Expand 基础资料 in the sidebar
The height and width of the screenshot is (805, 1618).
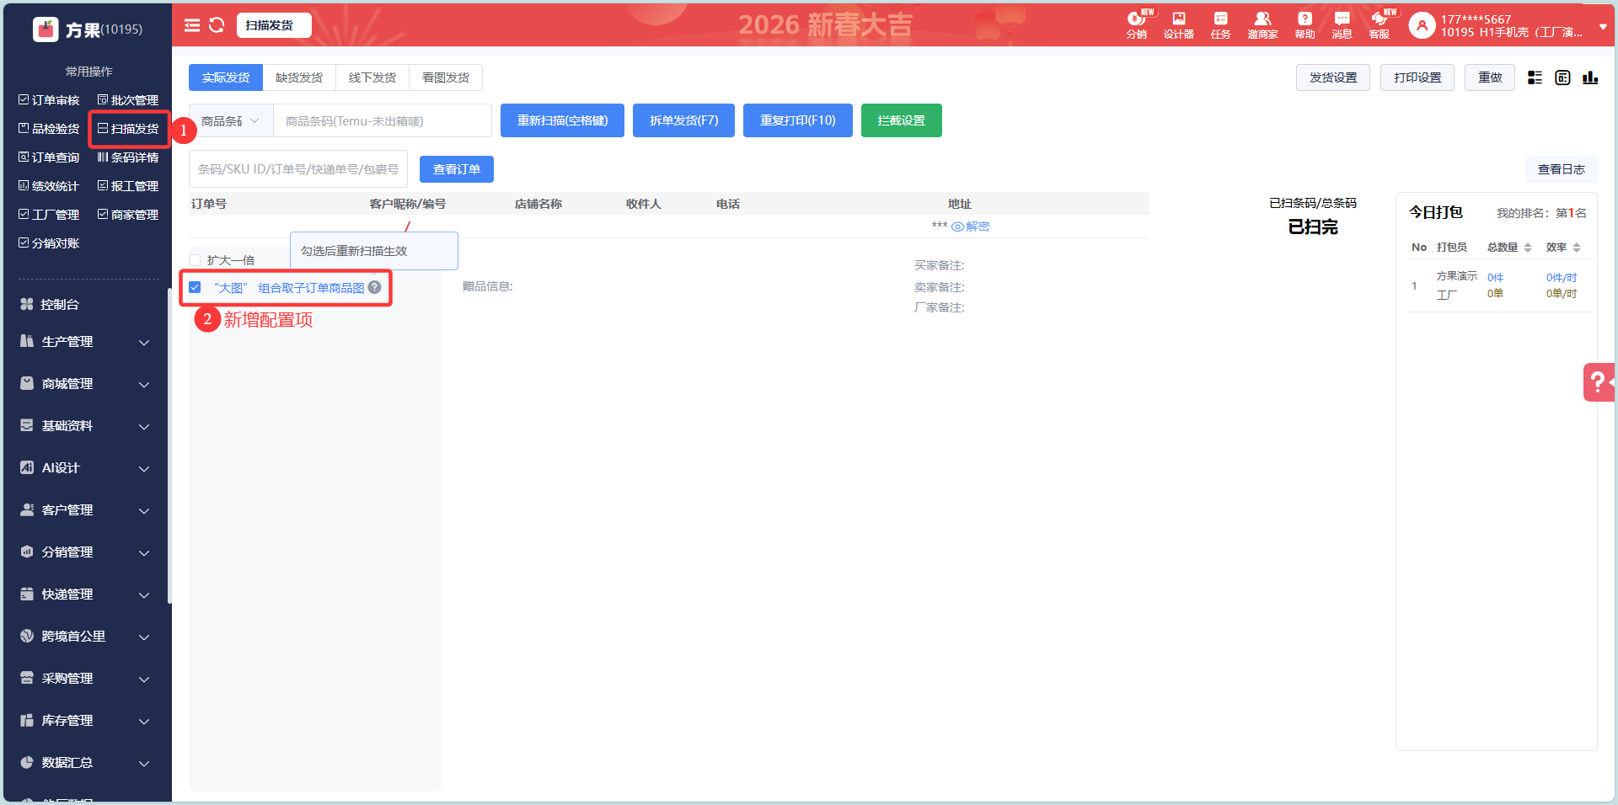[84, 426]
